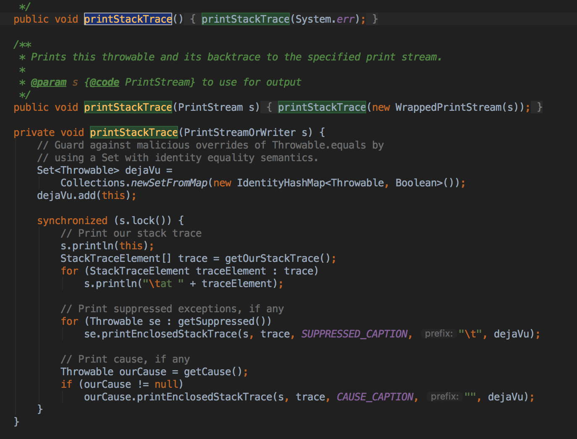This screenshot has width=577, height=439.
Task: Click the comment 'Print suppressed exceptions, if any'
Action: pos(172,308)
